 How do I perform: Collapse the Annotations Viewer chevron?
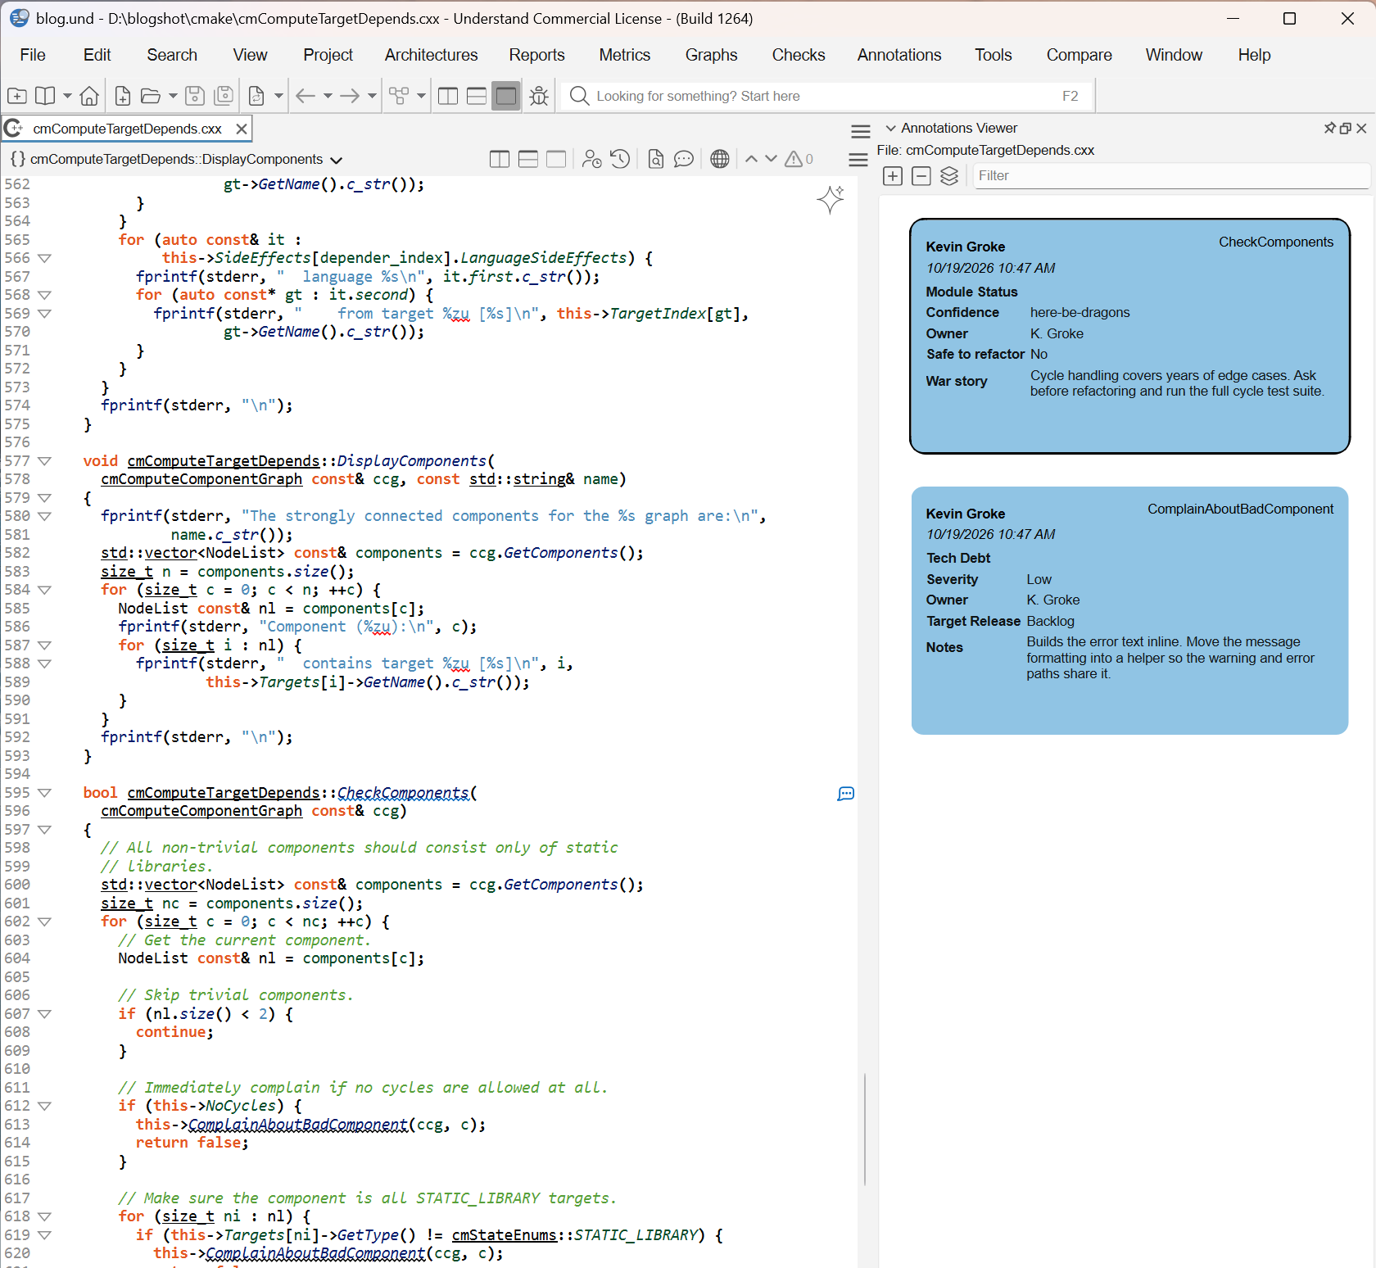(x=891, y=128)
